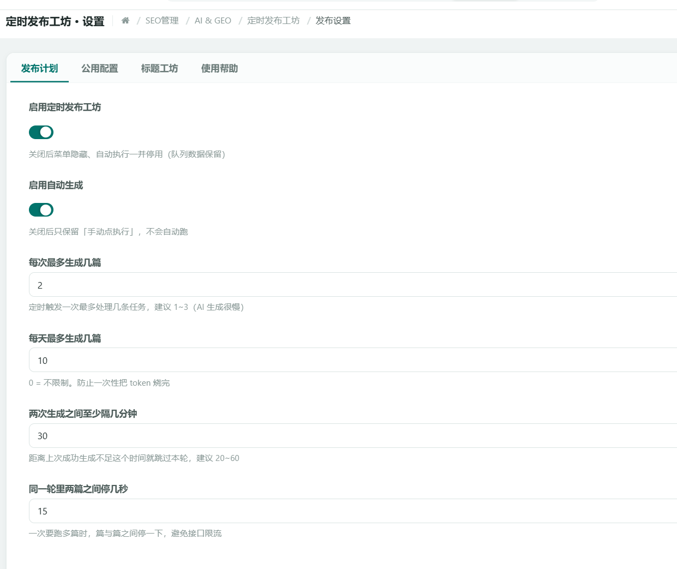Toggle 启用定时发布工坊 switch off

click(41, 132)
